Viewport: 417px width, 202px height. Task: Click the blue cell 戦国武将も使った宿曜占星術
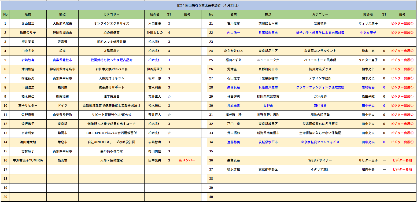111,60
